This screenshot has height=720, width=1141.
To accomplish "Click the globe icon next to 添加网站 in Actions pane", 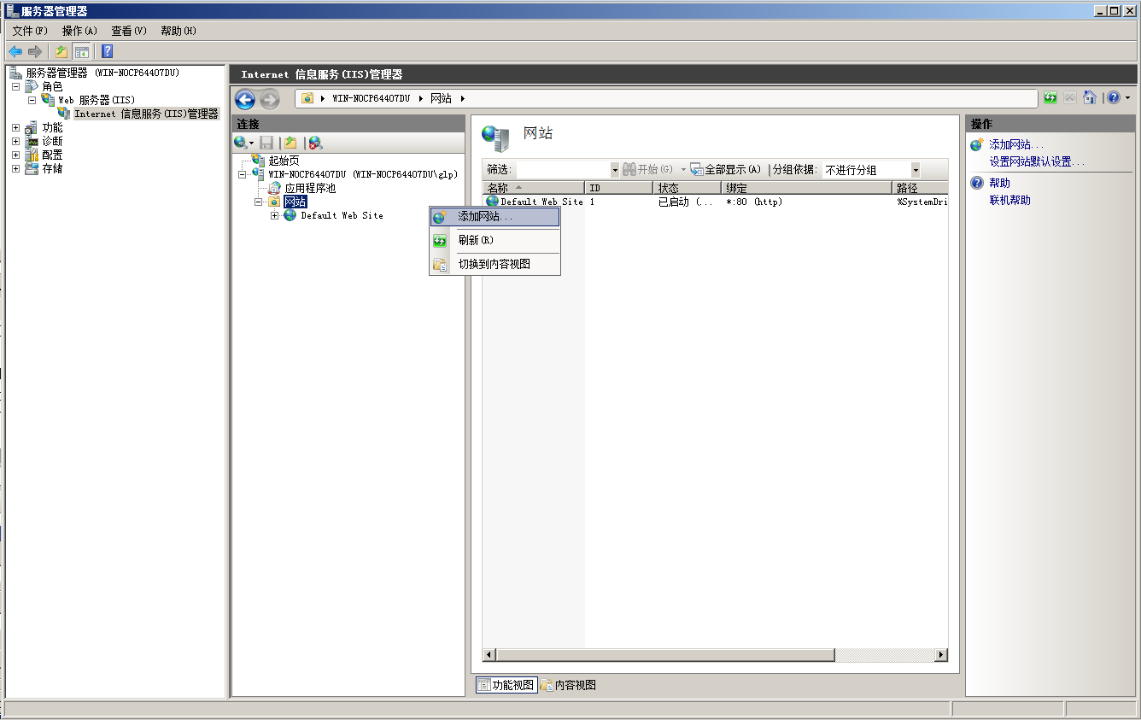I will pyautogui.click(x=977, y=145).
